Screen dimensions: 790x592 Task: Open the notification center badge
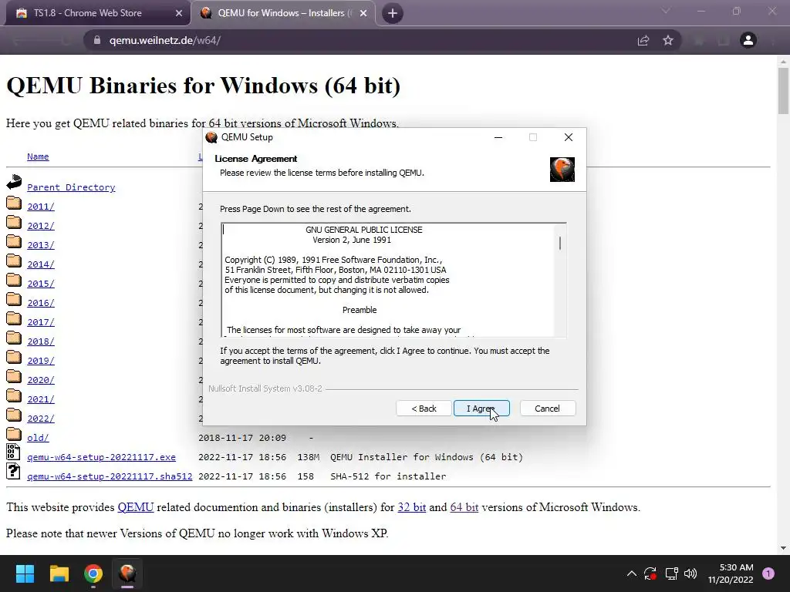(x=768, y=573)
